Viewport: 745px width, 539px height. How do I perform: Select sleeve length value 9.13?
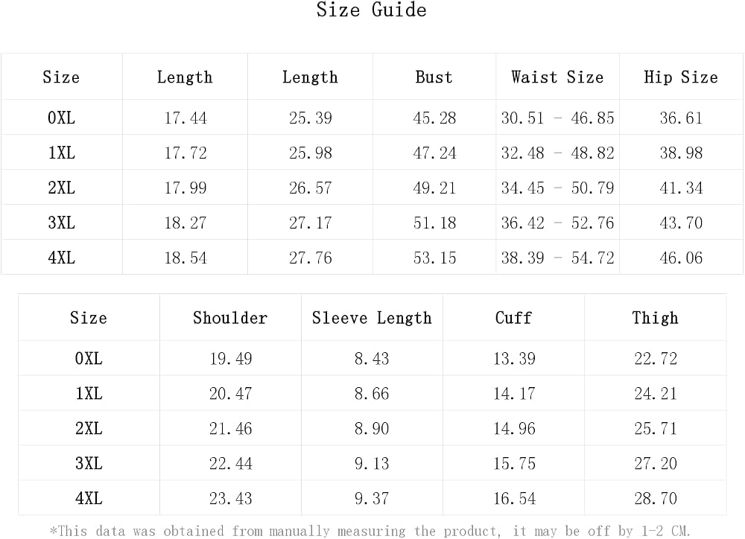click(372, 464)
